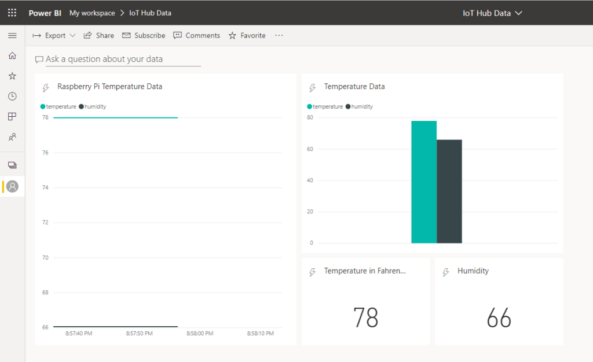Select My workspace avatar in sidebar
593x362 pixels.
click(12, 186)
